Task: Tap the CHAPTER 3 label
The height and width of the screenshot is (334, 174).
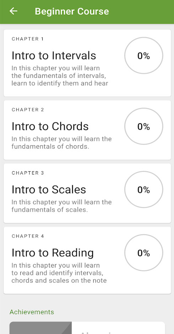Action: pos(28,173)
